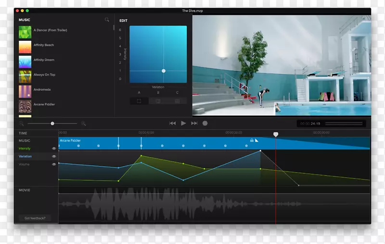Image resolution: width=385 pixels, height=244 pixels.
Task: Toggle Variation track visibility eye
Action: [54, 157]
